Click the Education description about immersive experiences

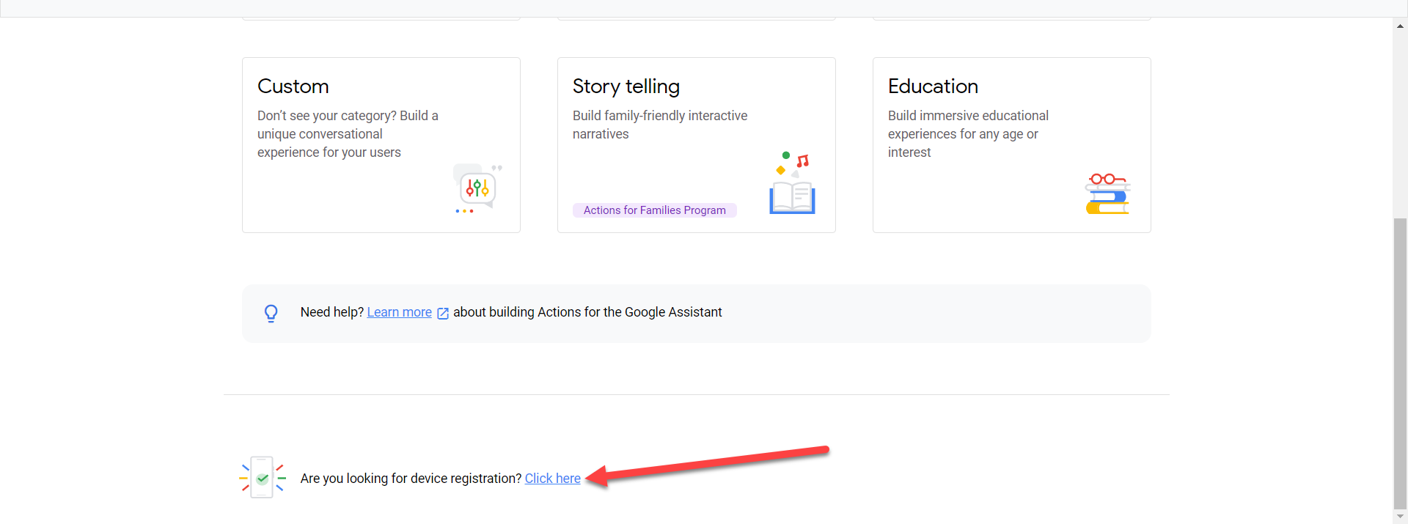pyautogui.click(x=967, y=134)
